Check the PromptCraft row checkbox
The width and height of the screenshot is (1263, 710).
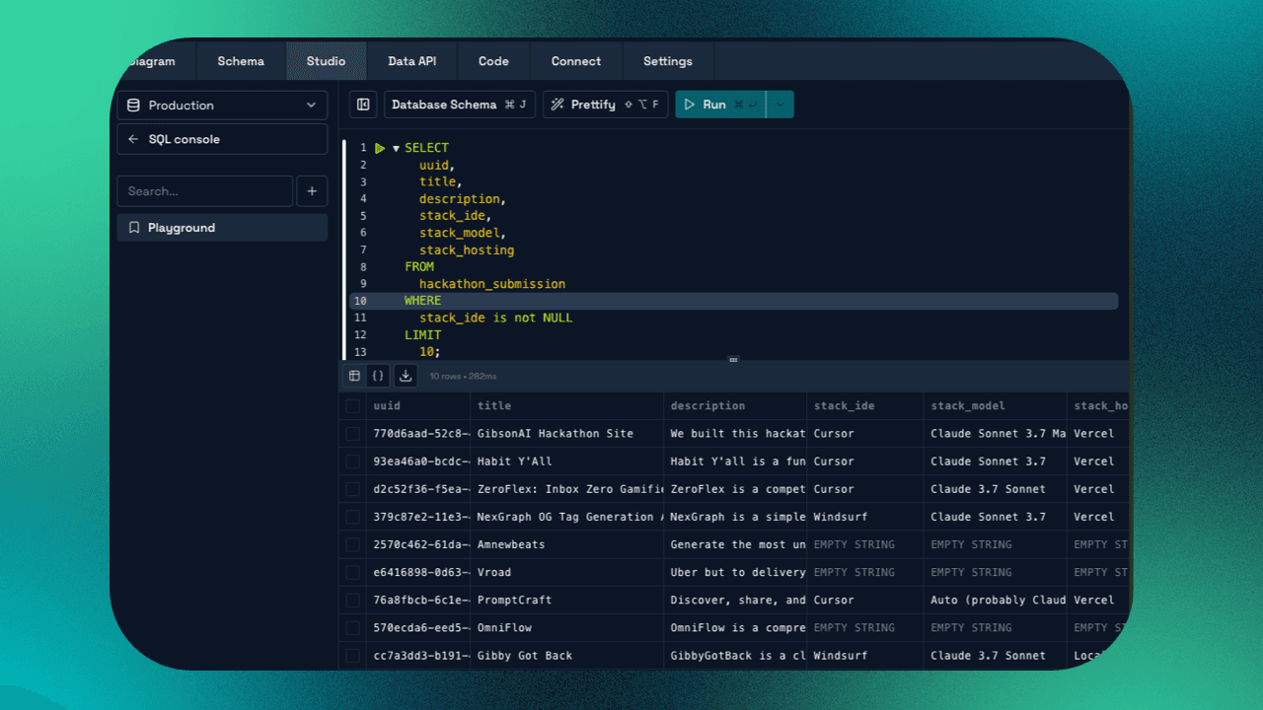(x=352, y=600)
